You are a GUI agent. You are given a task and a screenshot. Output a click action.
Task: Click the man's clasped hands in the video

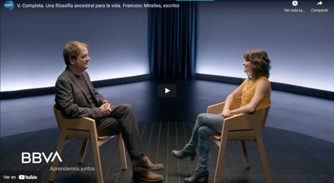[x=106, y=108]
